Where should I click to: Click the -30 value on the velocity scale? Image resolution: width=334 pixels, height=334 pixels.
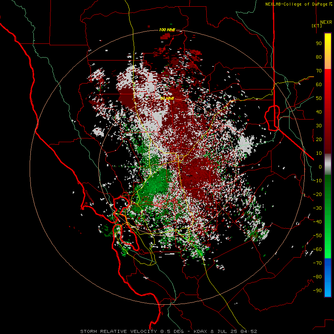pos(317,208)
